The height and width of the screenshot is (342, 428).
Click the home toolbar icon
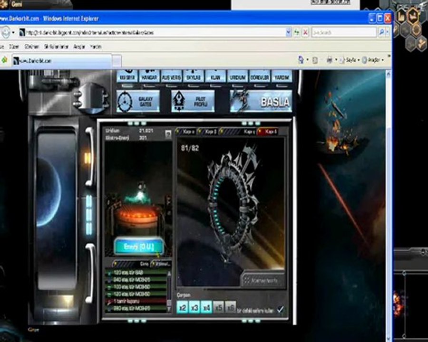point(301,60)
